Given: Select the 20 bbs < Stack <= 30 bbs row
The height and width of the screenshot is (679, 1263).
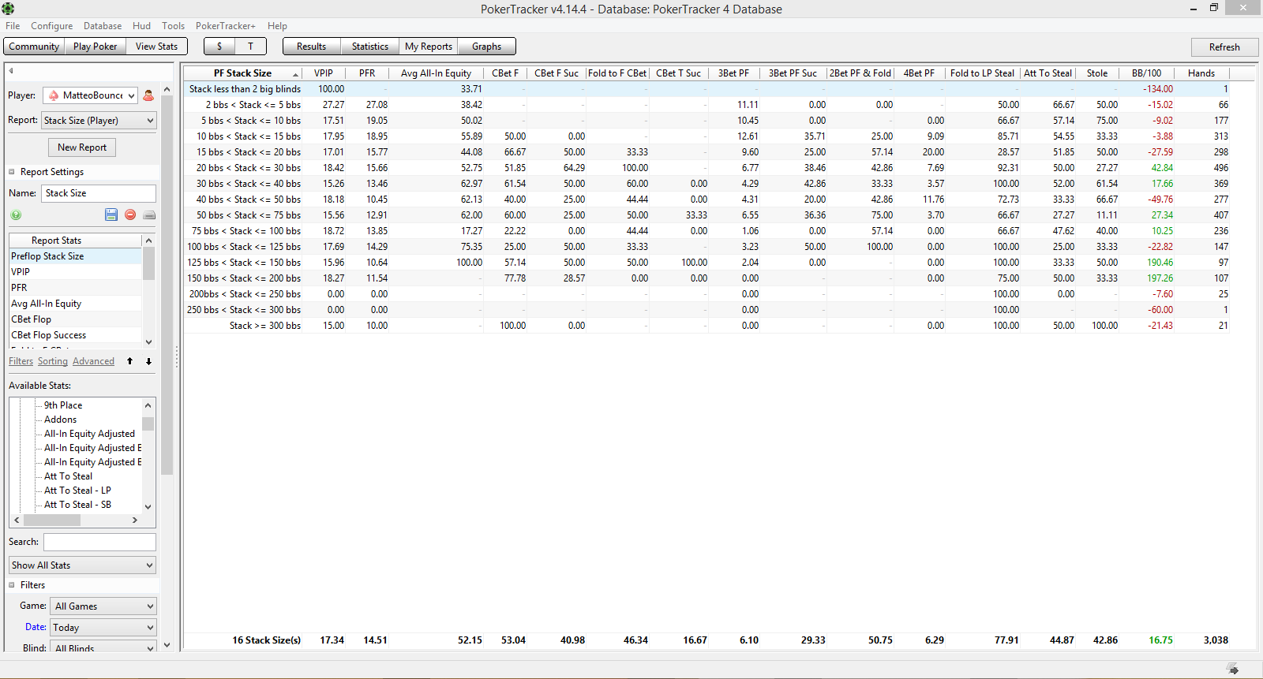Looking at the screenshot, I should (x=706, y=168).
